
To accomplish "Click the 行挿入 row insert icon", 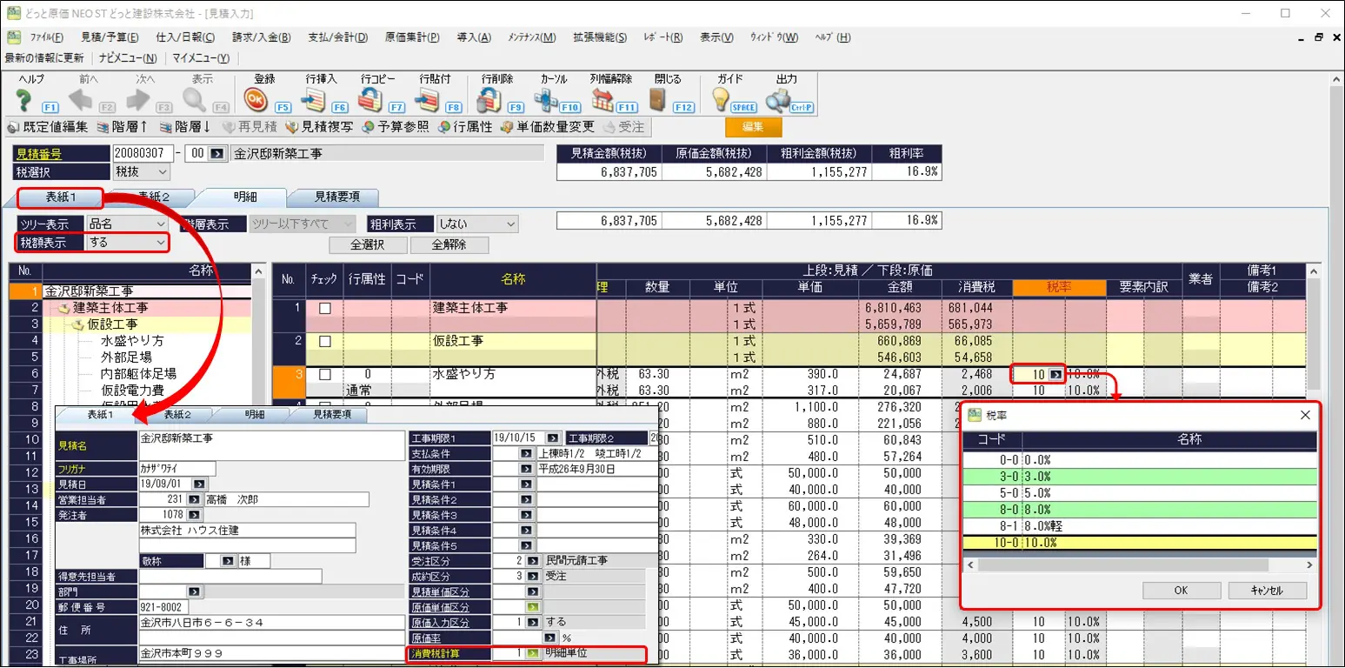I will click(x=313, y=100).
